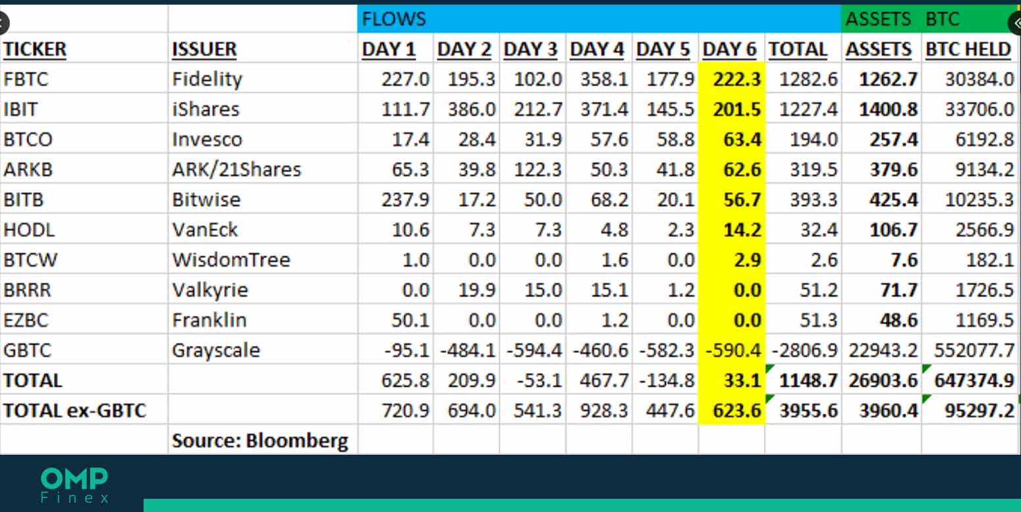Image resolution: width=1021 pixels, height=512 pixels.
Task: Click the DAY 2 column header
Action: pos(464,49)
